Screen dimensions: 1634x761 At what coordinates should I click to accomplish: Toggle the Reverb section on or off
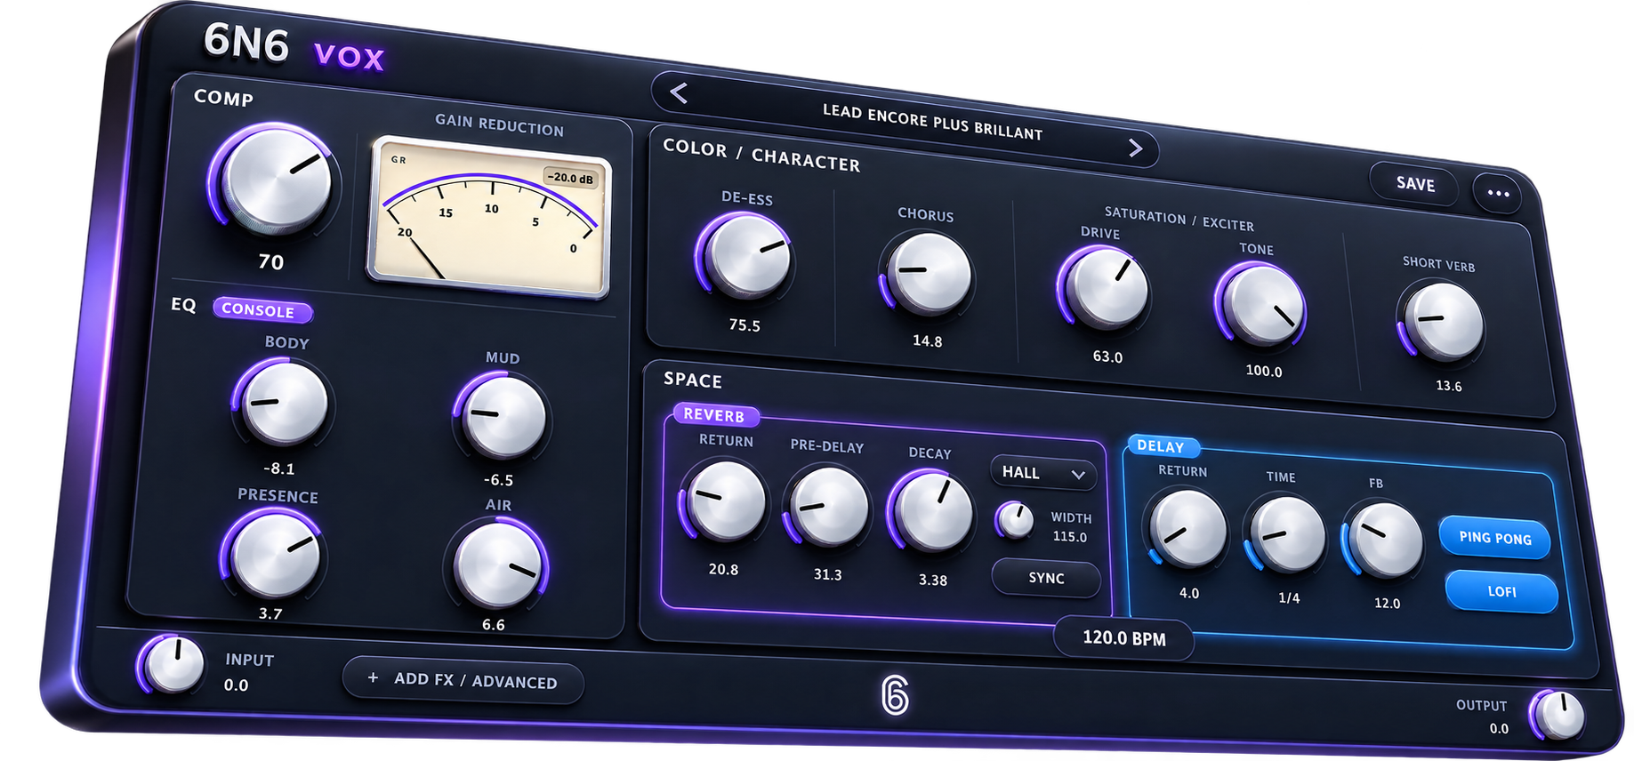(x=714, y=414)
